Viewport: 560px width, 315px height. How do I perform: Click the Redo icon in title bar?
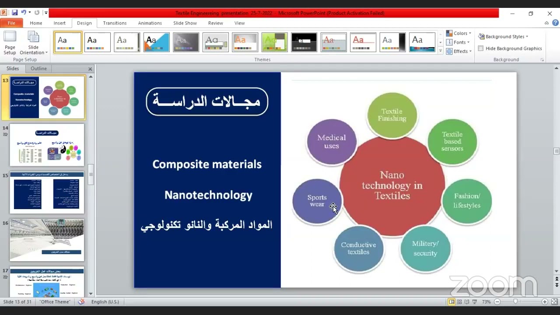37,13
